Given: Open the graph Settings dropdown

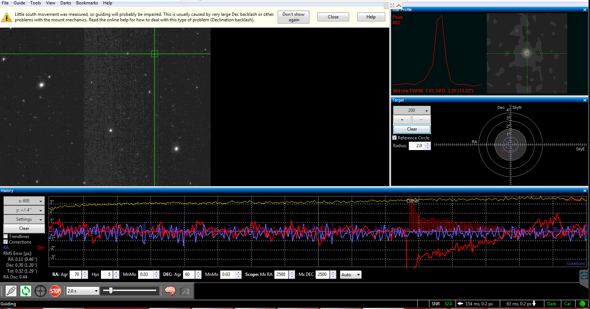Looking at the screenshot, I should click(x=24, y=219).
